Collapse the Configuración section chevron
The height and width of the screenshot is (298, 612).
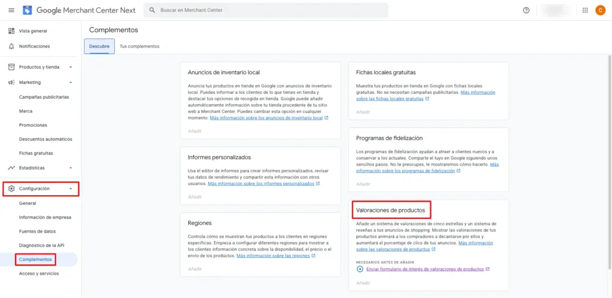(71, 188)
